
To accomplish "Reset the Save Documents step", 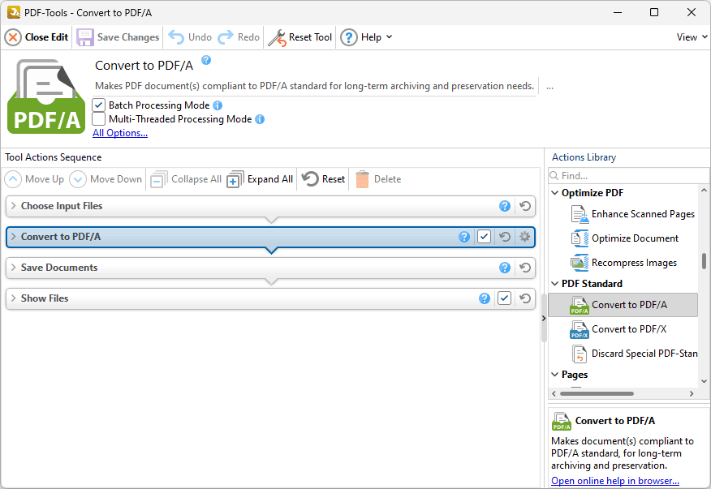I will 525,268.
